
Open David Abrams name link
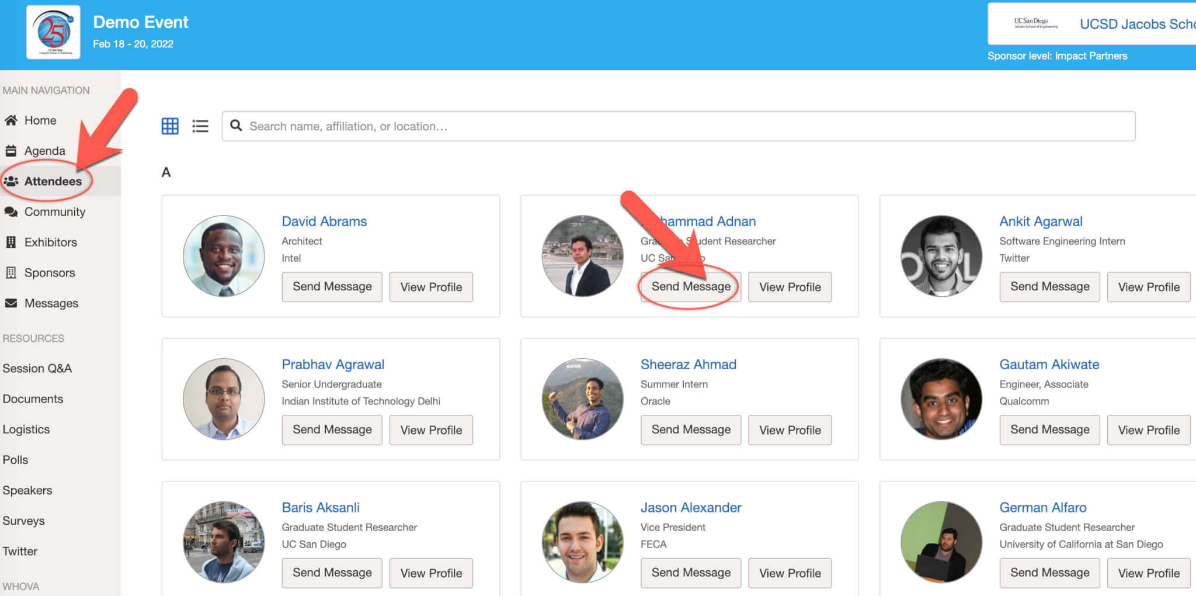324,221
